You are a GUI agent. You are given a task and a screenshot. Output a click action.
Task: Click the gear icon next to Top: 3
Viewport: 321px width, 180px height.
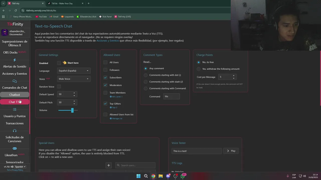click(x=111, y=107)
